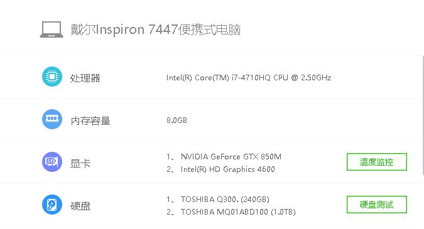Viewport: 424px width, 229px height.
Task: Start the 硬盘测试 disk test
Action: (377, 205)
